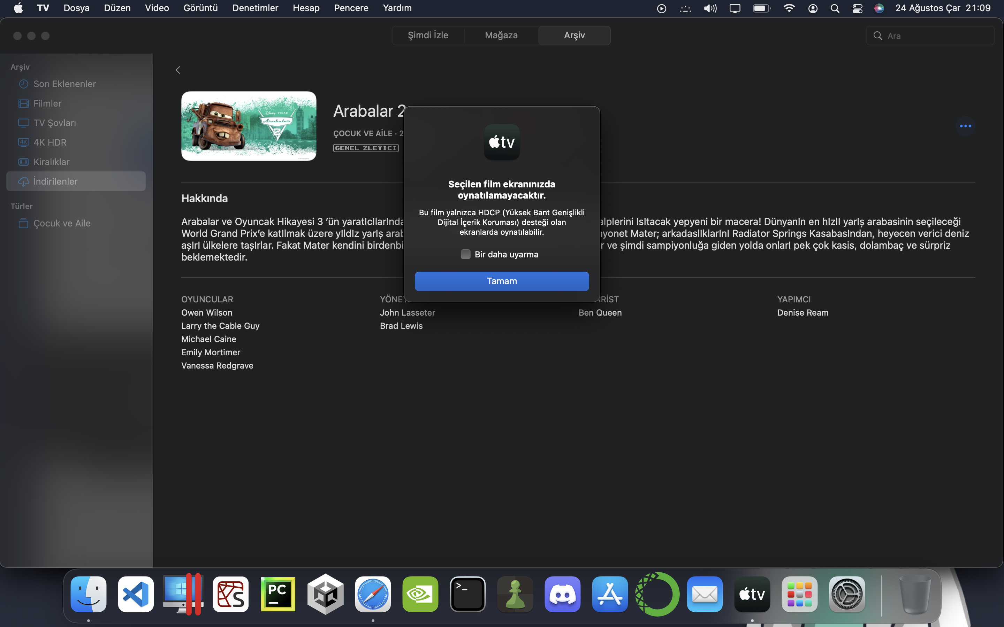Image resolution: width=1004 pixels, height=627 pixels.
Task: Select İndirilenler in the sidebar
Action: [x=76, y=181]
